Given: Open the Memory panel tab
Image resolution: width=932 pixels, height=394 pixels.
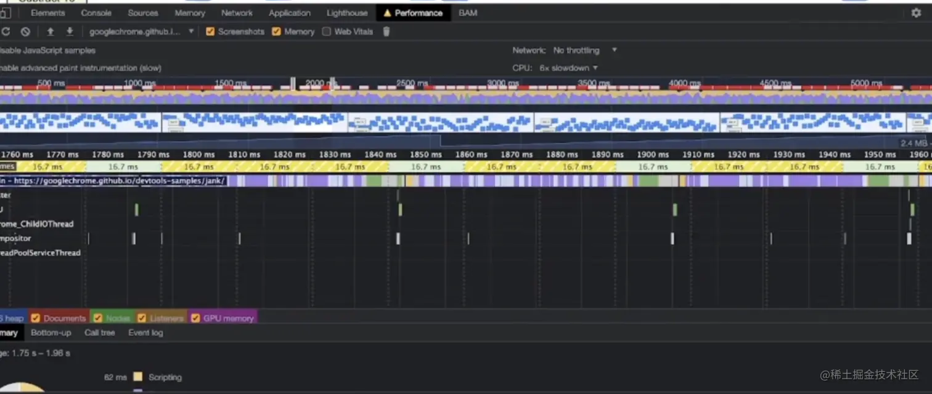Looking at the screenshot, I should [190, 13].
